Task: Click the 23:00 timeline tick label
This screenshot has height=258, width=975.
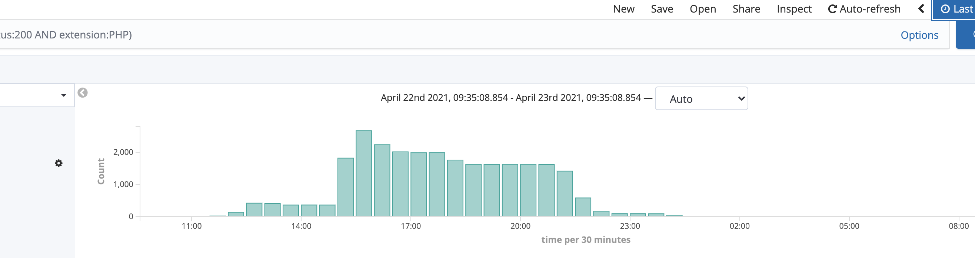Action: pyautogui.click(x=630, y=226)
